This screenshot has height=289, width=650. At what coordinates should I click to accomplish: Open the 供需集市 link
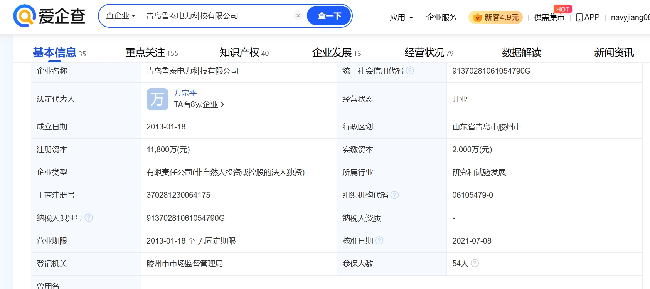[549, 17]
